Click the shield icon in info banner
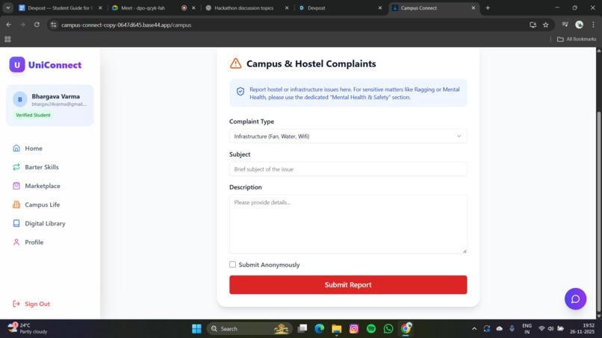Screen dimensions: 602x338 (x=241, y=91)
